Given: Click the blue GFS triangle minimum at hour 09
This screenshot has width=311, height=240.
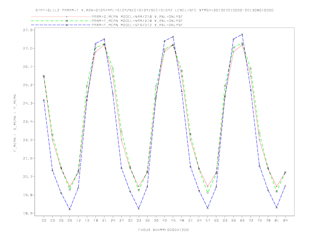Looking at the screenshot, I should [70, 209].
